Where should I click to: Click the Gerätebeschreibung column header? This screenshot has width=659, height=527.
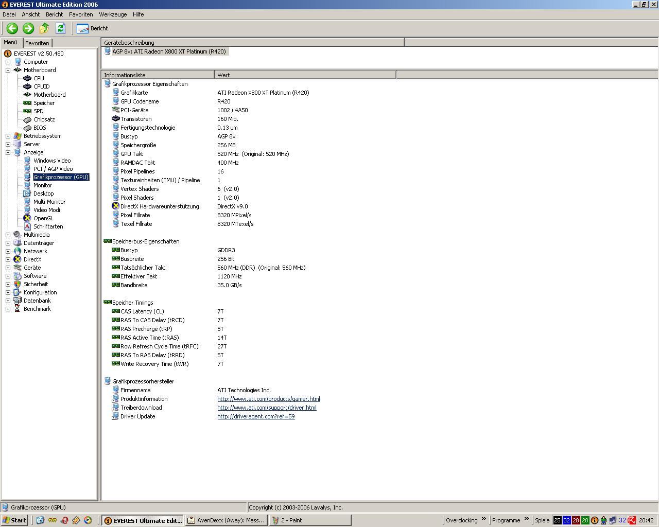click(252, 43)
